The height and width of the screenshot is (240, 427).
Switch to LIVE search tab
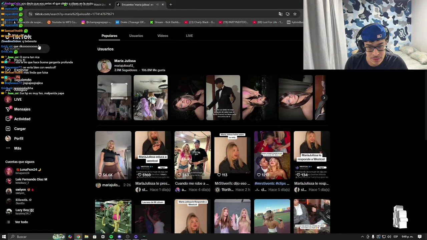coord(189,36)
